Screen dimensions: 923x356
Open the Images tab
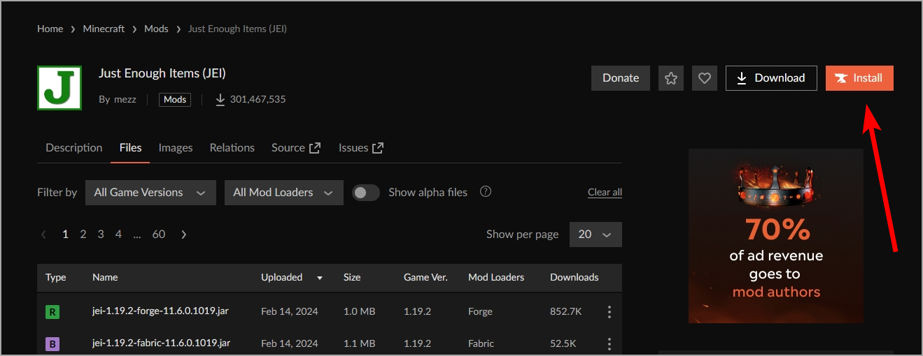[x=176, y=147]
